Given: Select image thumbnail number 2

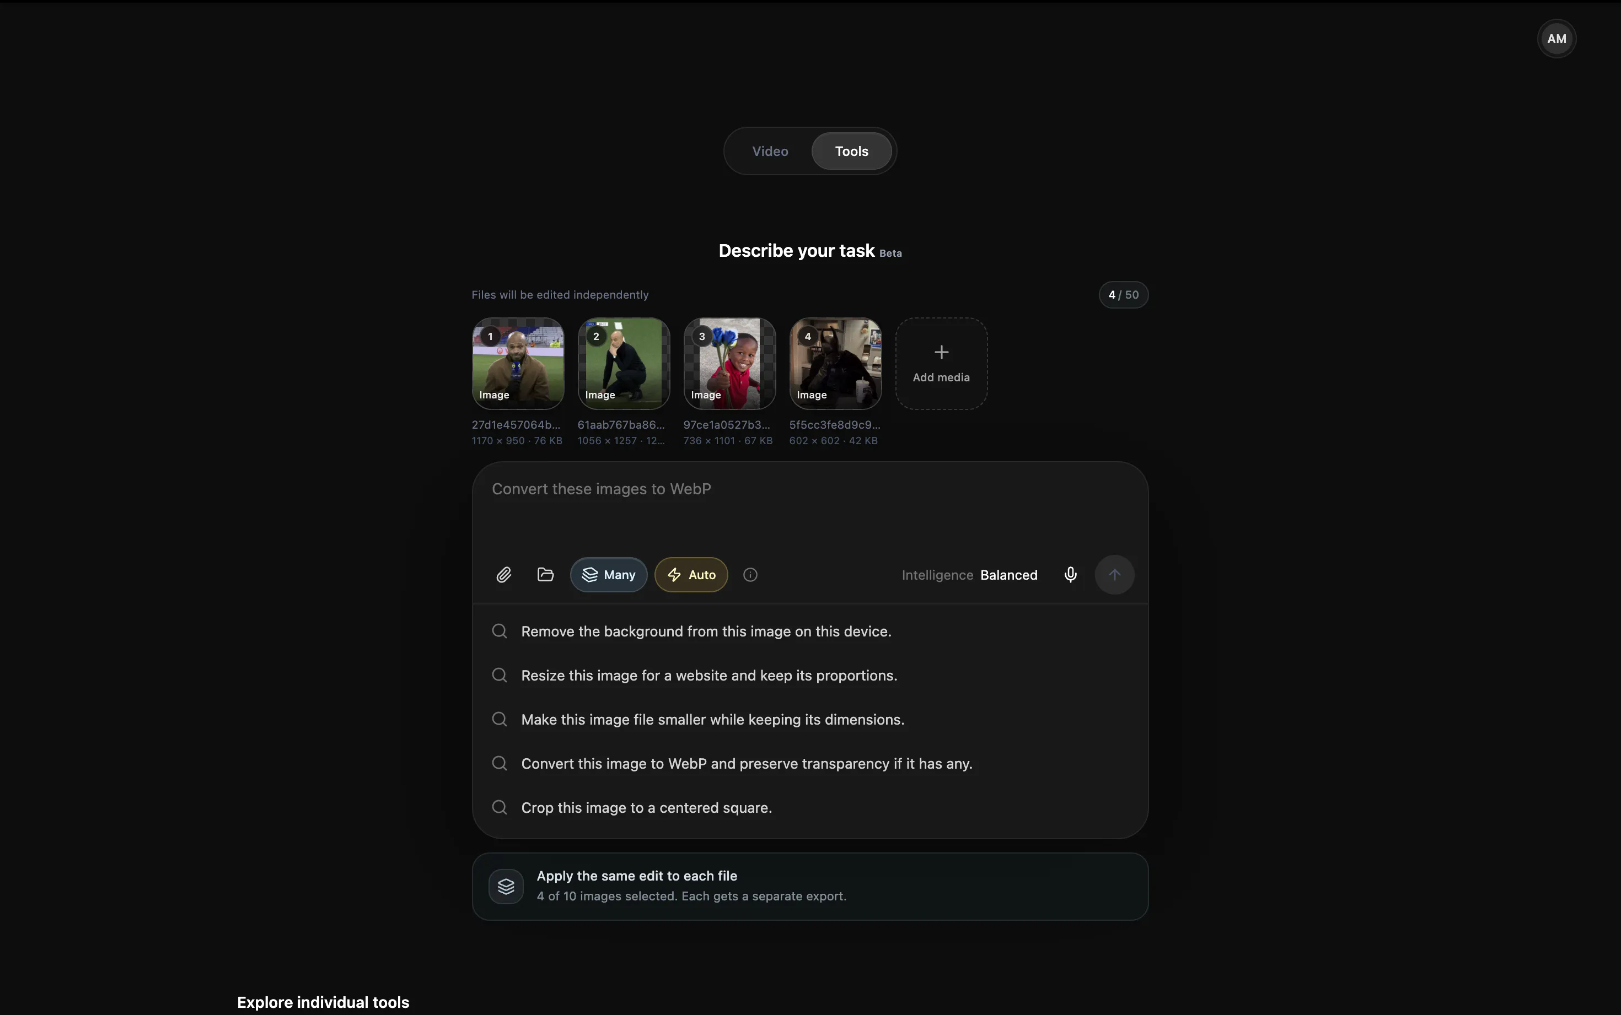Looking at the screenshot, I should tap(624, 364).
